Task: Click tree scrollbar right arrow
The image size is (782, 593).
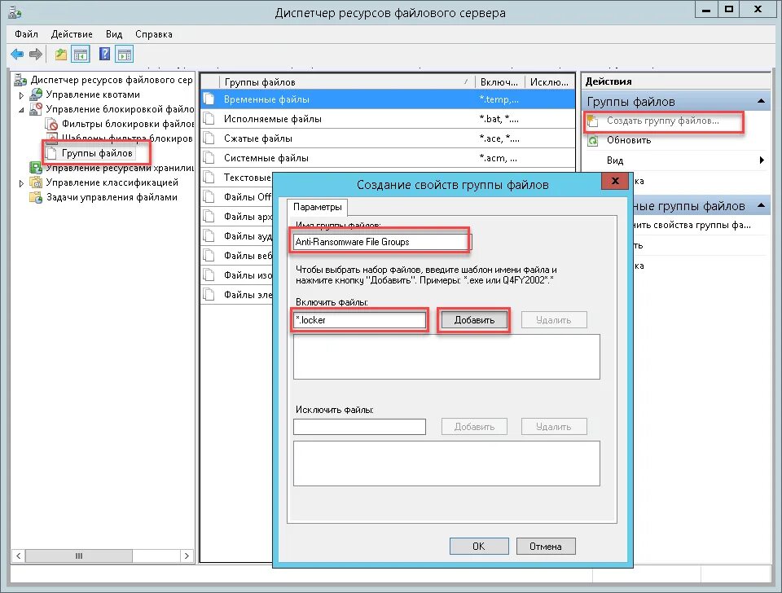Action: (x=187, y=556)
